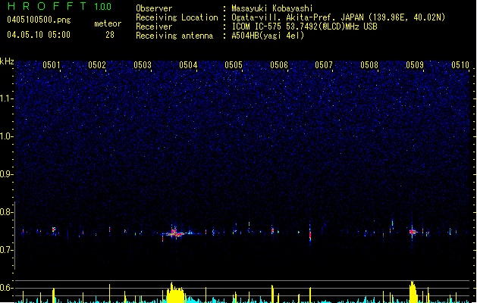This screenshot has height=303, width=477.
Task: Click the 0501 time marker
Action: (52, 65)
